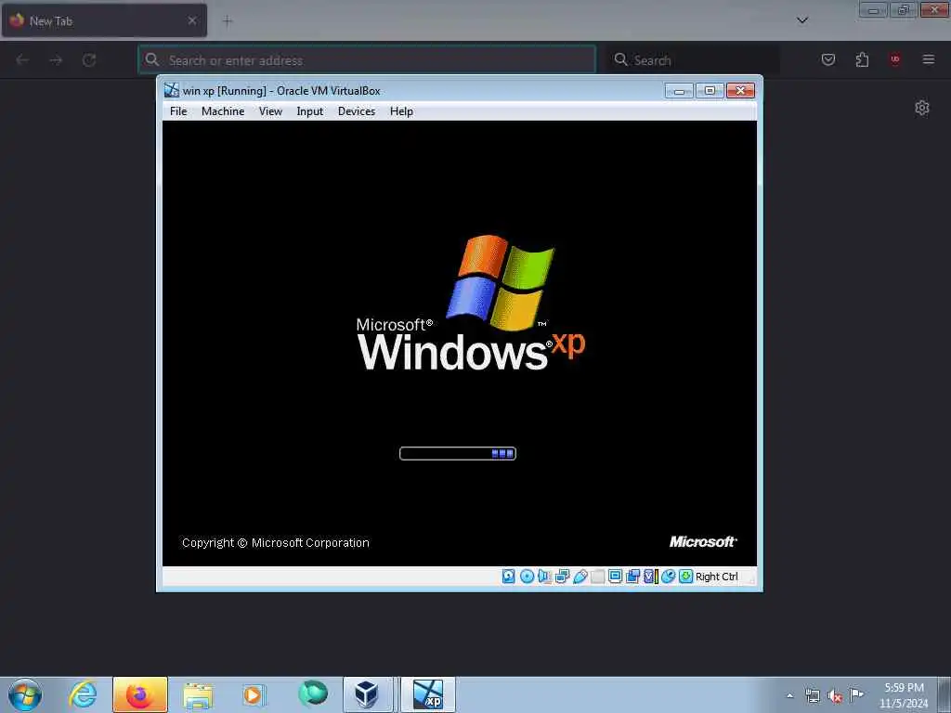Image resolution: width=951 pixels, height=713 pixels.
Task: Click Firefox forward arrow button
Action: pos(56,60)
